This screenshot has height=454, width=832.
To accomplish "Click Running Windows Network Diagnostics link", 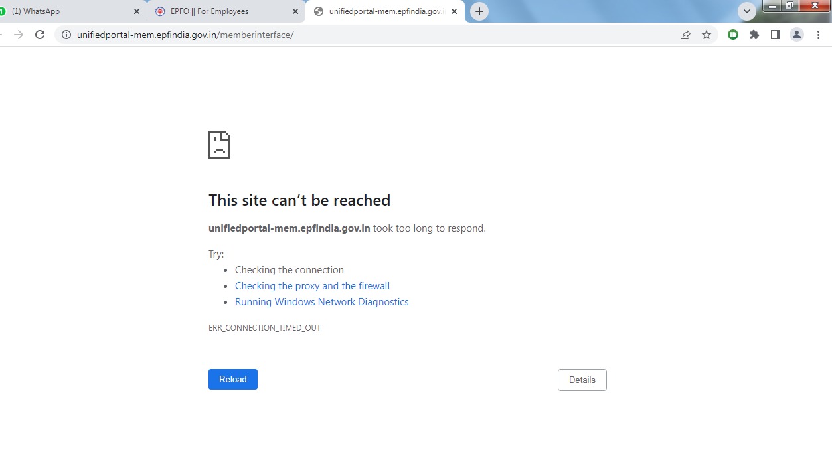I will click(x=322, y=302).
